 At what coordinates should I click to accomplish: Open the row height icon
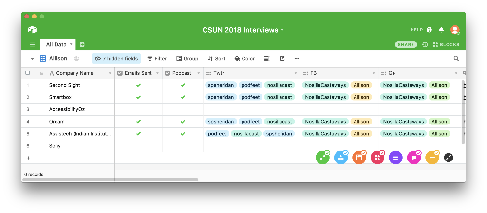point(267,58)
